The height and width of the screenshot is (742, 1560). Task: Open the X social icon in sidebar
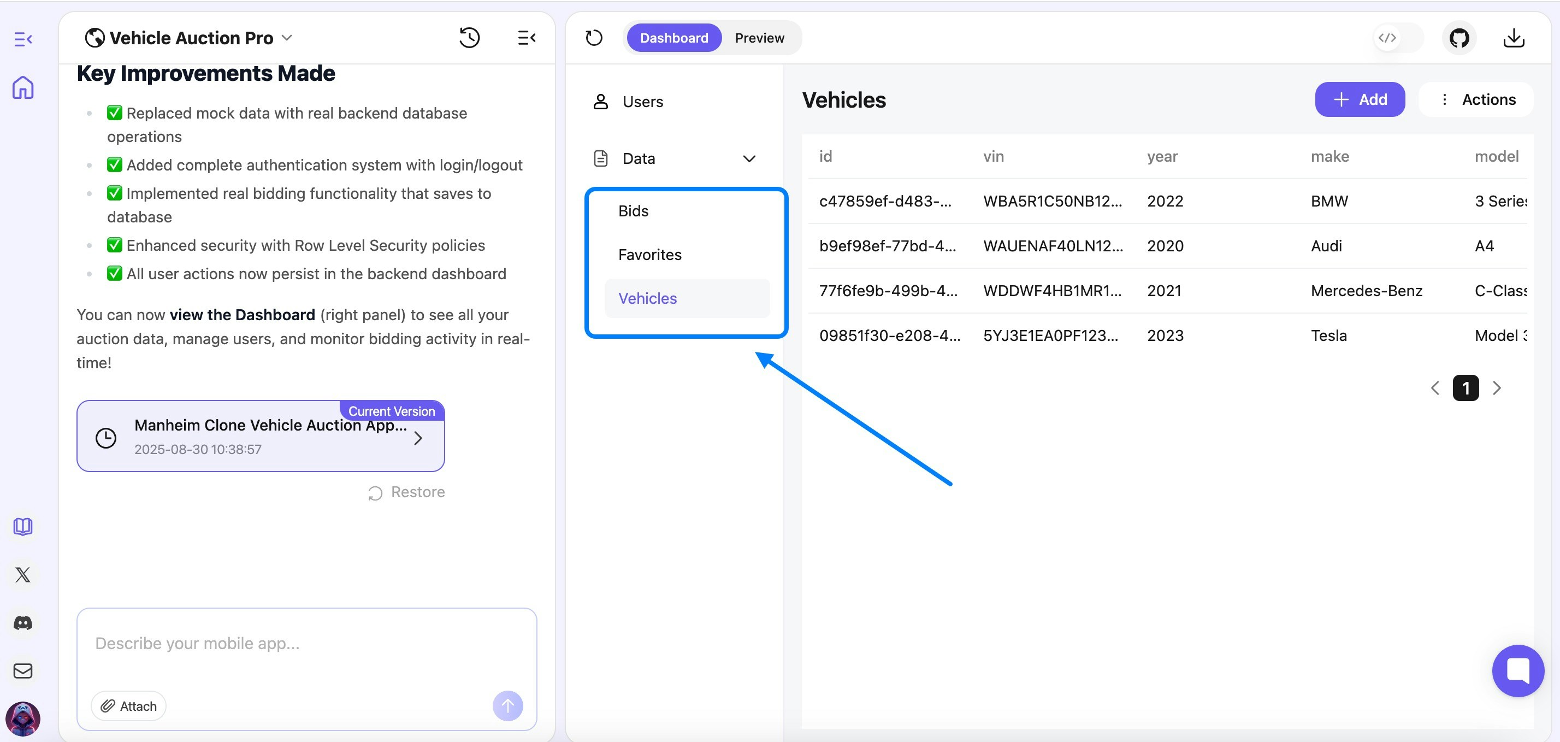tap(22, 574)
